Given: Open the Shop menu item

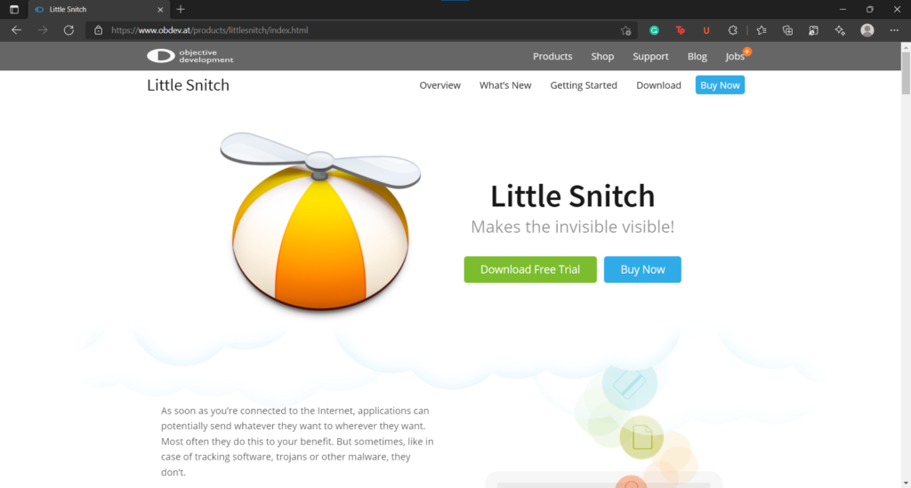Looking at the screenshot, I should click(x=602, y=56).
